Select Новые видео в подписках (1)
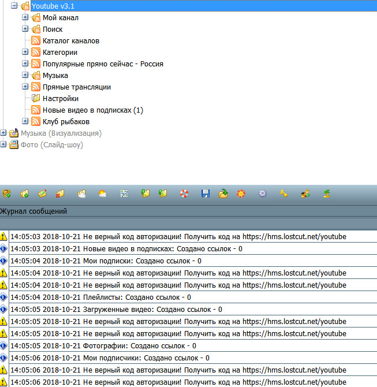This screenshot has height=387, width=377. coord(92,110)
